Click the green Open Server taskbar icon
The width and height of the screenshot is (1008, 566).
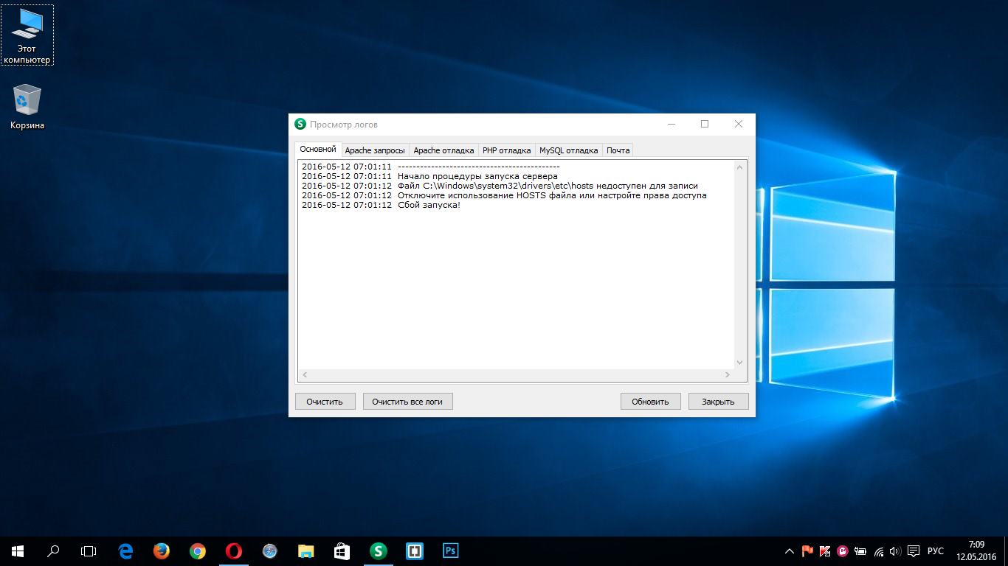[379, 551]
